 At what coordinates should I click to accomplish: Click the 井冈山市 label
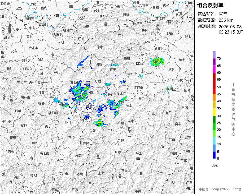(89, 143)
